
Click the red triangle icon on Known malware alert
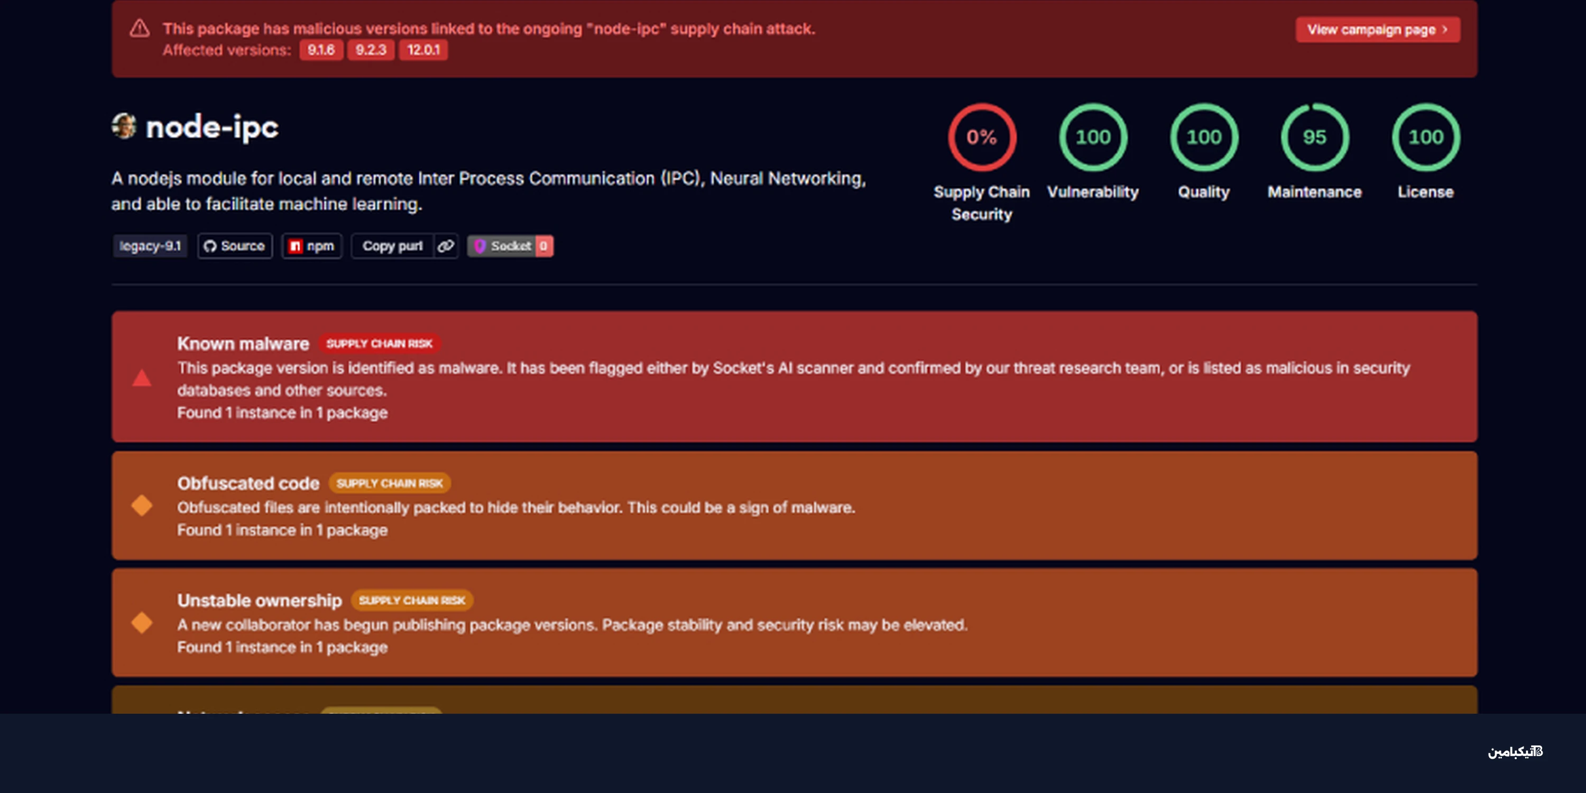click(142, 377)
